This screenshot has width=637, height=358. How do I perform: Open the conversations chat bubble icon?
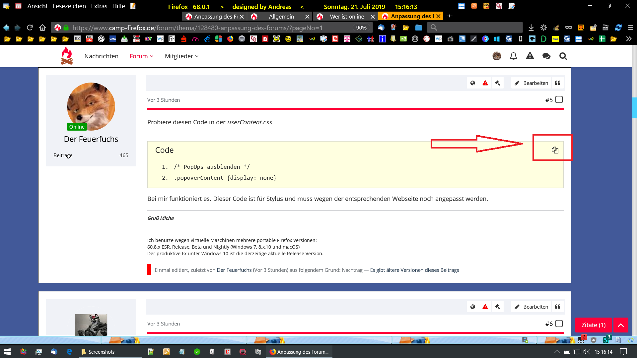546,56
